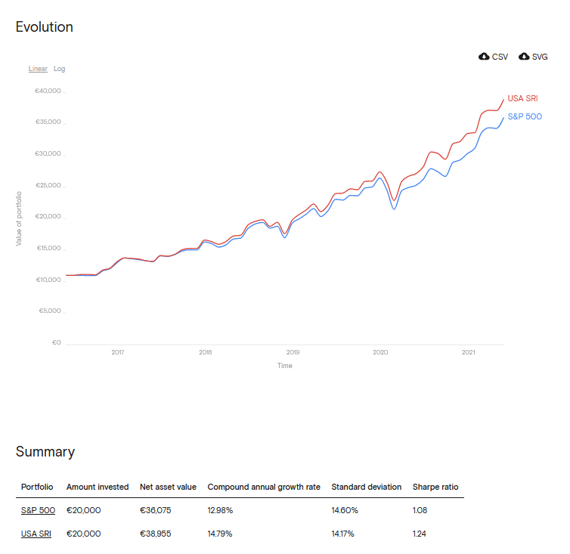This screenshot has height=554, width=570.
Task: Open the S&P 500 link in Summary table
Action: click(38, 510)
